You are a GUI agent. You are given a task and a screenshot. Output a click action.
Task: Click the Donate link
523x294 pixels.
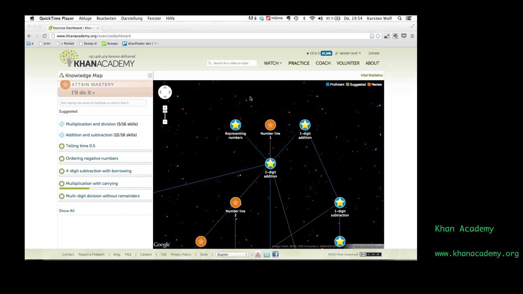[x=374, y=53]
